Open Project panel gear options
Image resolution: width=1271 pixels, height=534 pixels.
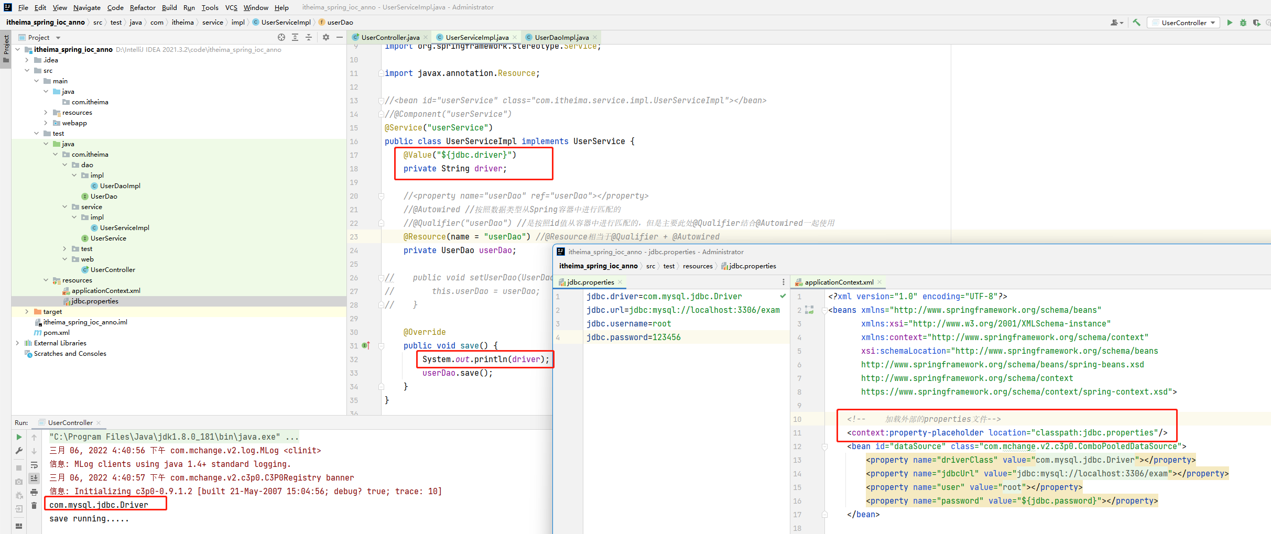tap(326, 37)
